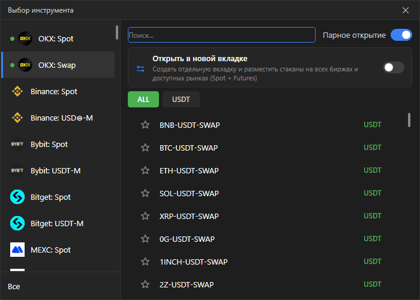This screenshot has height=300, width=420.
Task: Click the Bybit logo beside Spot
Action: tap(17, 144)
